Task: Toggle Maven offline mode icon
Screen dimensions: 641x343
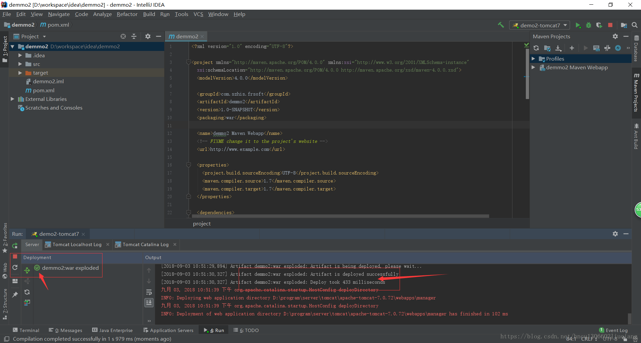Action: point(607,48)
